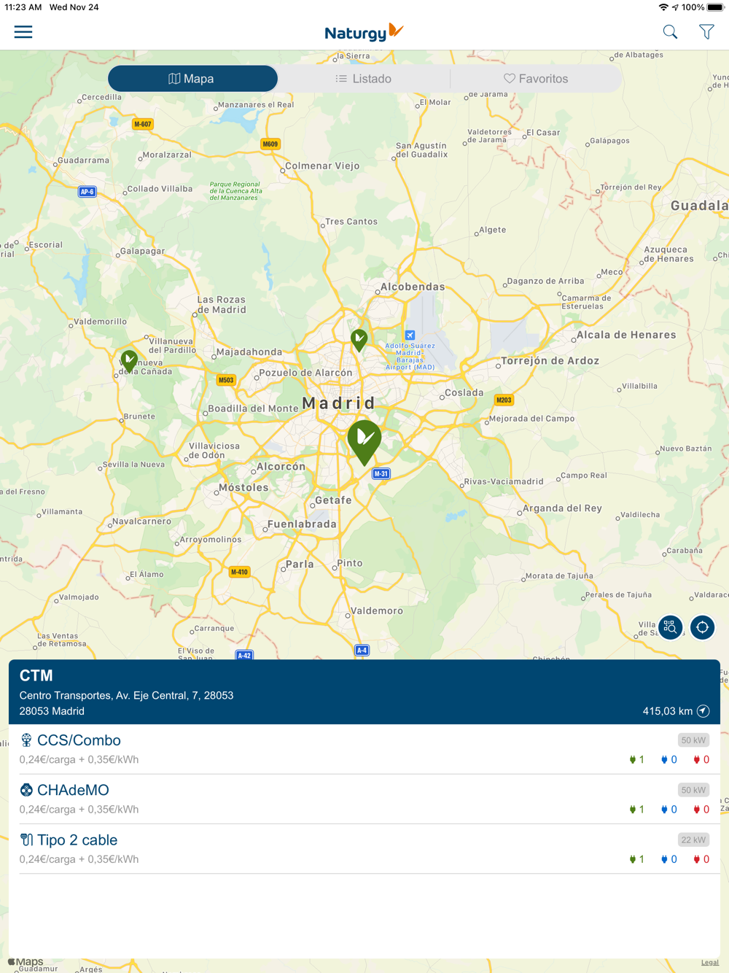The image size is (729, 973).
Task: Tap the map area search button
Action: click(670, 627)
